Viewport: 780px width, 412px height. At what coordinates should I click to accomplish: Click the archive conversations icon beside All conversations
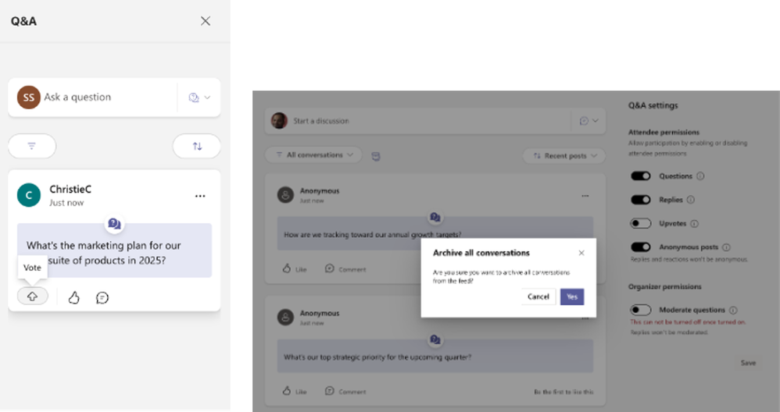pyautogui.click(x=376, y=156)
